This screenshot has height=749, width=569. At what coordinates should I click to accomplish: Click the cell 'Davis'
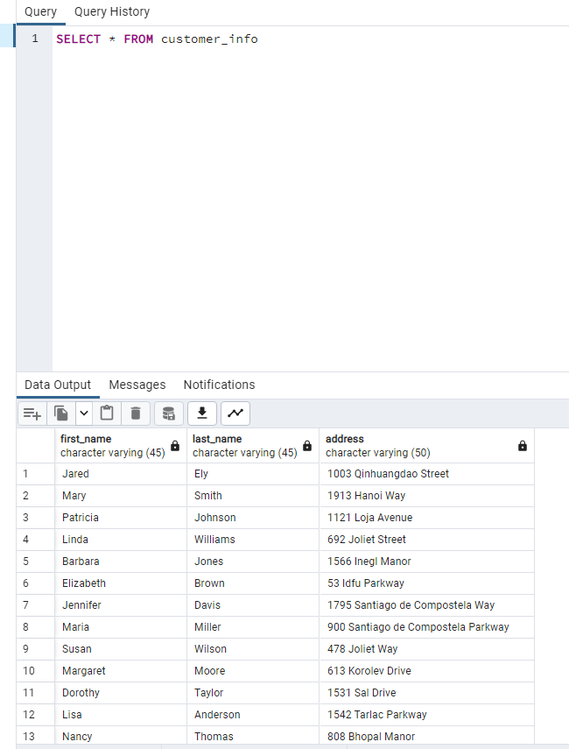[253, 605]
